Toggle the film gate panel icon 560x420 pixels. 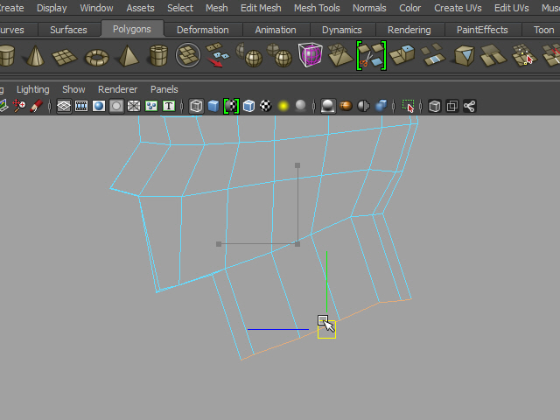[x=81, y=107]
